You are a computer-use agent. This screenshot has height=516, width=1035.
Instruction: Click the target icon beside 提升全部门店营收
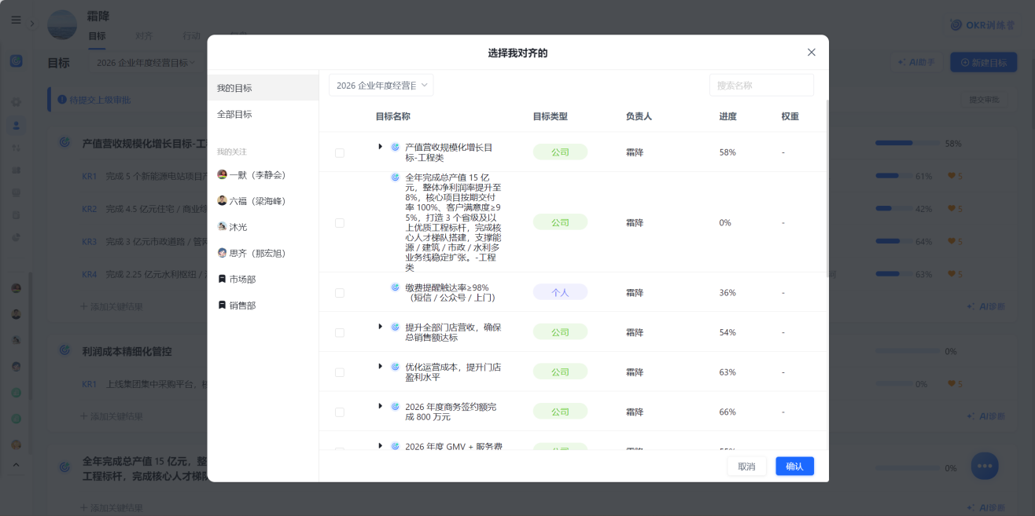[396, 327]
